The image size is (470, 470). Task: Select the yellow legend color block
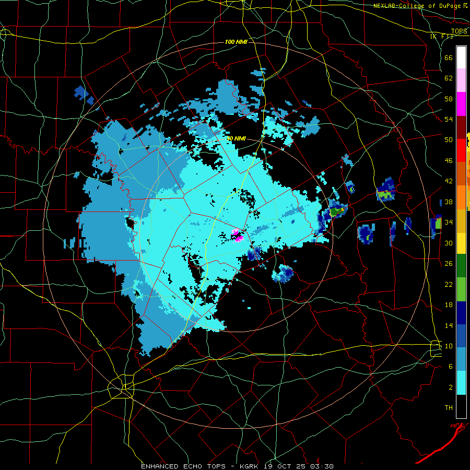coord(461,243)
